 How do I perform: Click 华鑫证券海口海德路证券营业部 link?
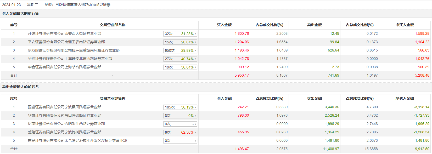64,116
